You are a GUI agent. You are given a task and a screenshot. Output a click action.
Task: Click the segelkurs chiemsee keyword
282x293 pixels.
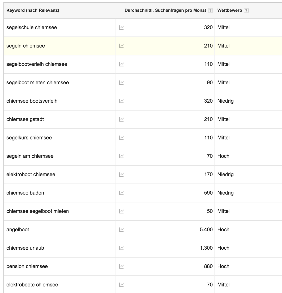29,138
